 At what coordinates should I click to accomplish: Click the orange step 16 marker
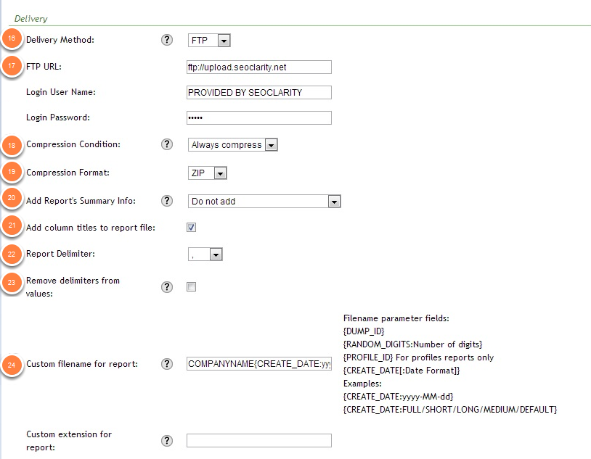[x=12, y=41]
